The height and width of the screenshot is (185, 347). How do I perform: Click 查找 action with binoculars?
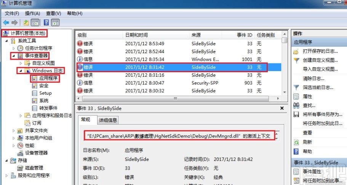(309, 106)
